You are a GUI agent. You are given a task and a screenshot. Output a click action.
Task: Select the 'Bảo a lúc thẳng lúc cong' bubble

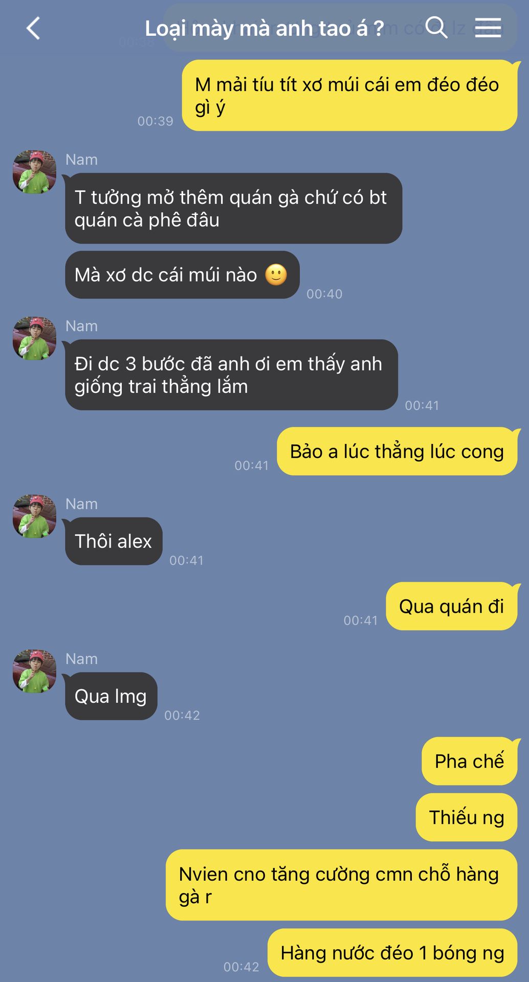398,452
